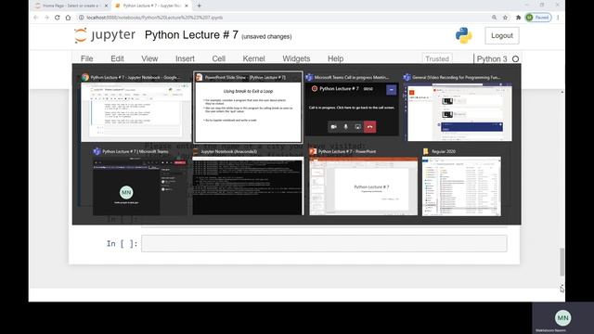This screenshot has width=594, height=334.
Task: Click the zoom magnifier icon in address bar
Action: (x=495, y=18)
